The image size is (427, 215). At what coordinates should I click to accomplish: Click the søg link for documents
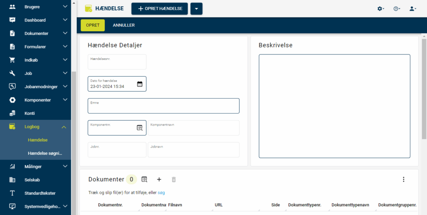point(161,193)
